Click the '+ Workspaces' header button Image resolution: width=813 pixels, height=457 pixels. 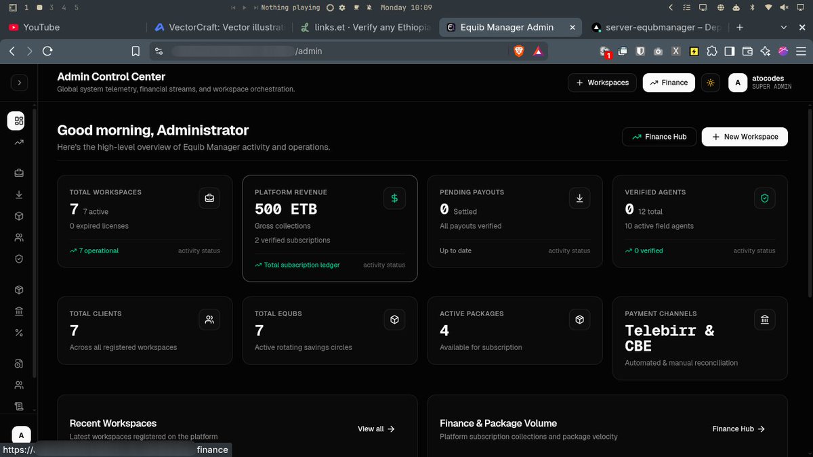coord(602,83)
